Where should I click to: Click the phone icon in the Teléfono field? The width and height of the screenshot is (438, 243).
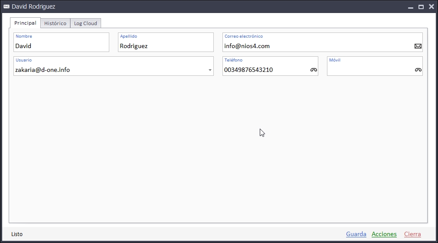pyautogui.click(x=314, y=70)
